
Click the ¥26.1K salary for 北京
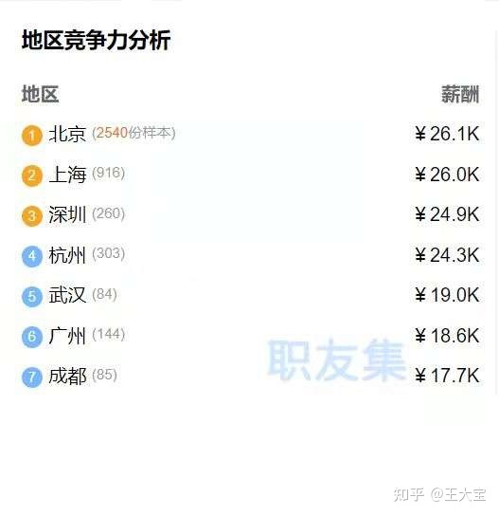447,134
